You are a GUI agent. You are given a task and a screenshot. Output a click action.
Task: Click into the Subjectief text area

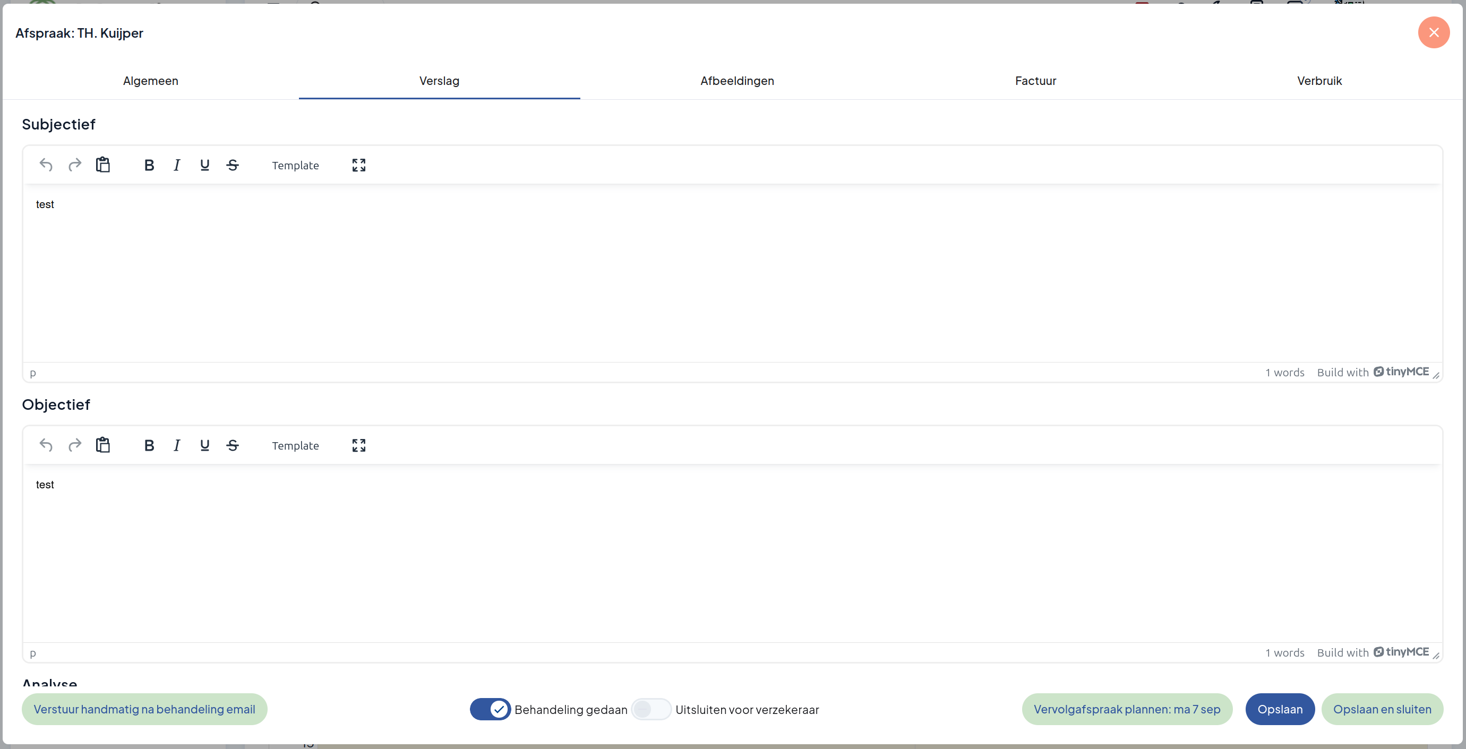pyautogui.click(x=732, y=273)
